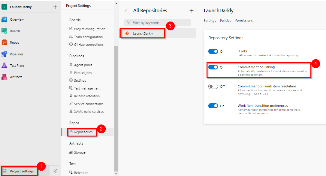Click the 'Repository Settings' heading text

(x=226, y=38)
